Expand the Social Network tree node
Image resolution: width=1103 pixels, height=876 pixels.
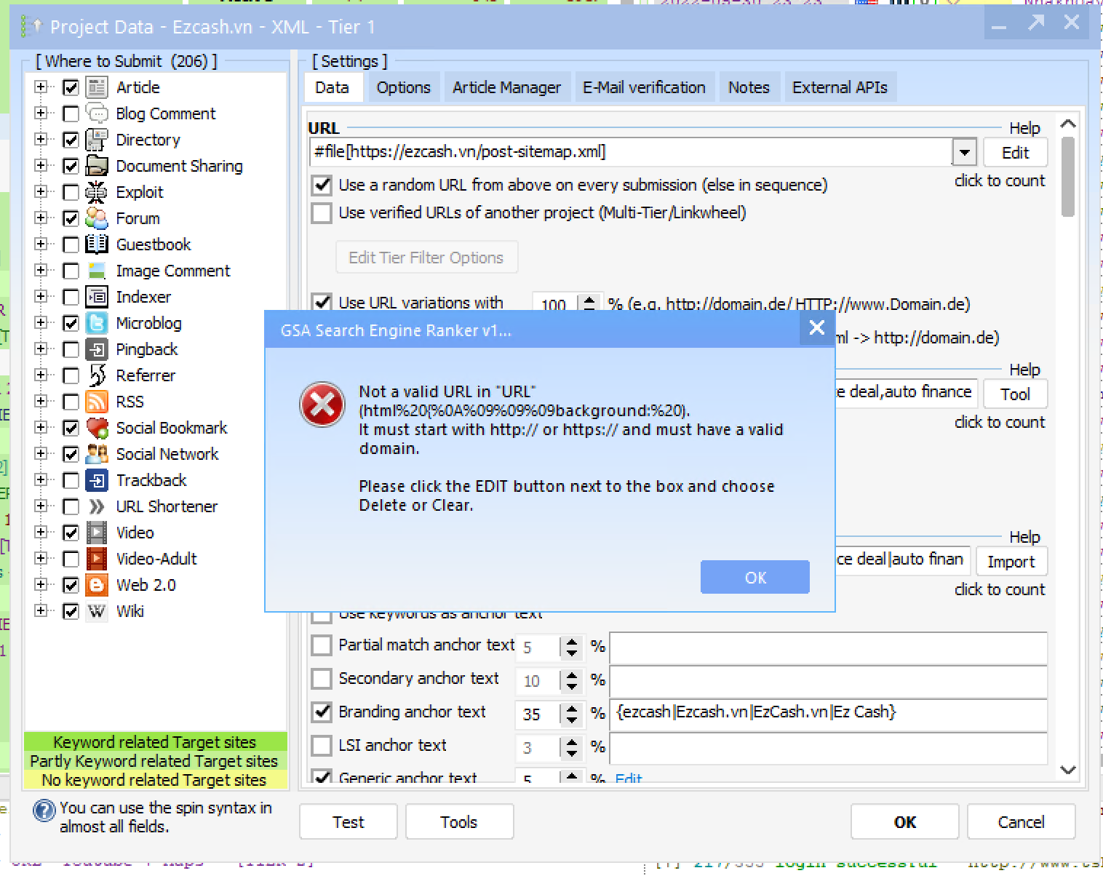[x=41, y=454]
